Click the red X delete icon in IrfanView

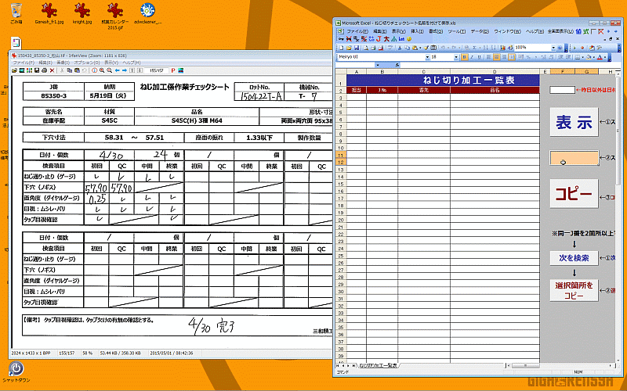52,70
